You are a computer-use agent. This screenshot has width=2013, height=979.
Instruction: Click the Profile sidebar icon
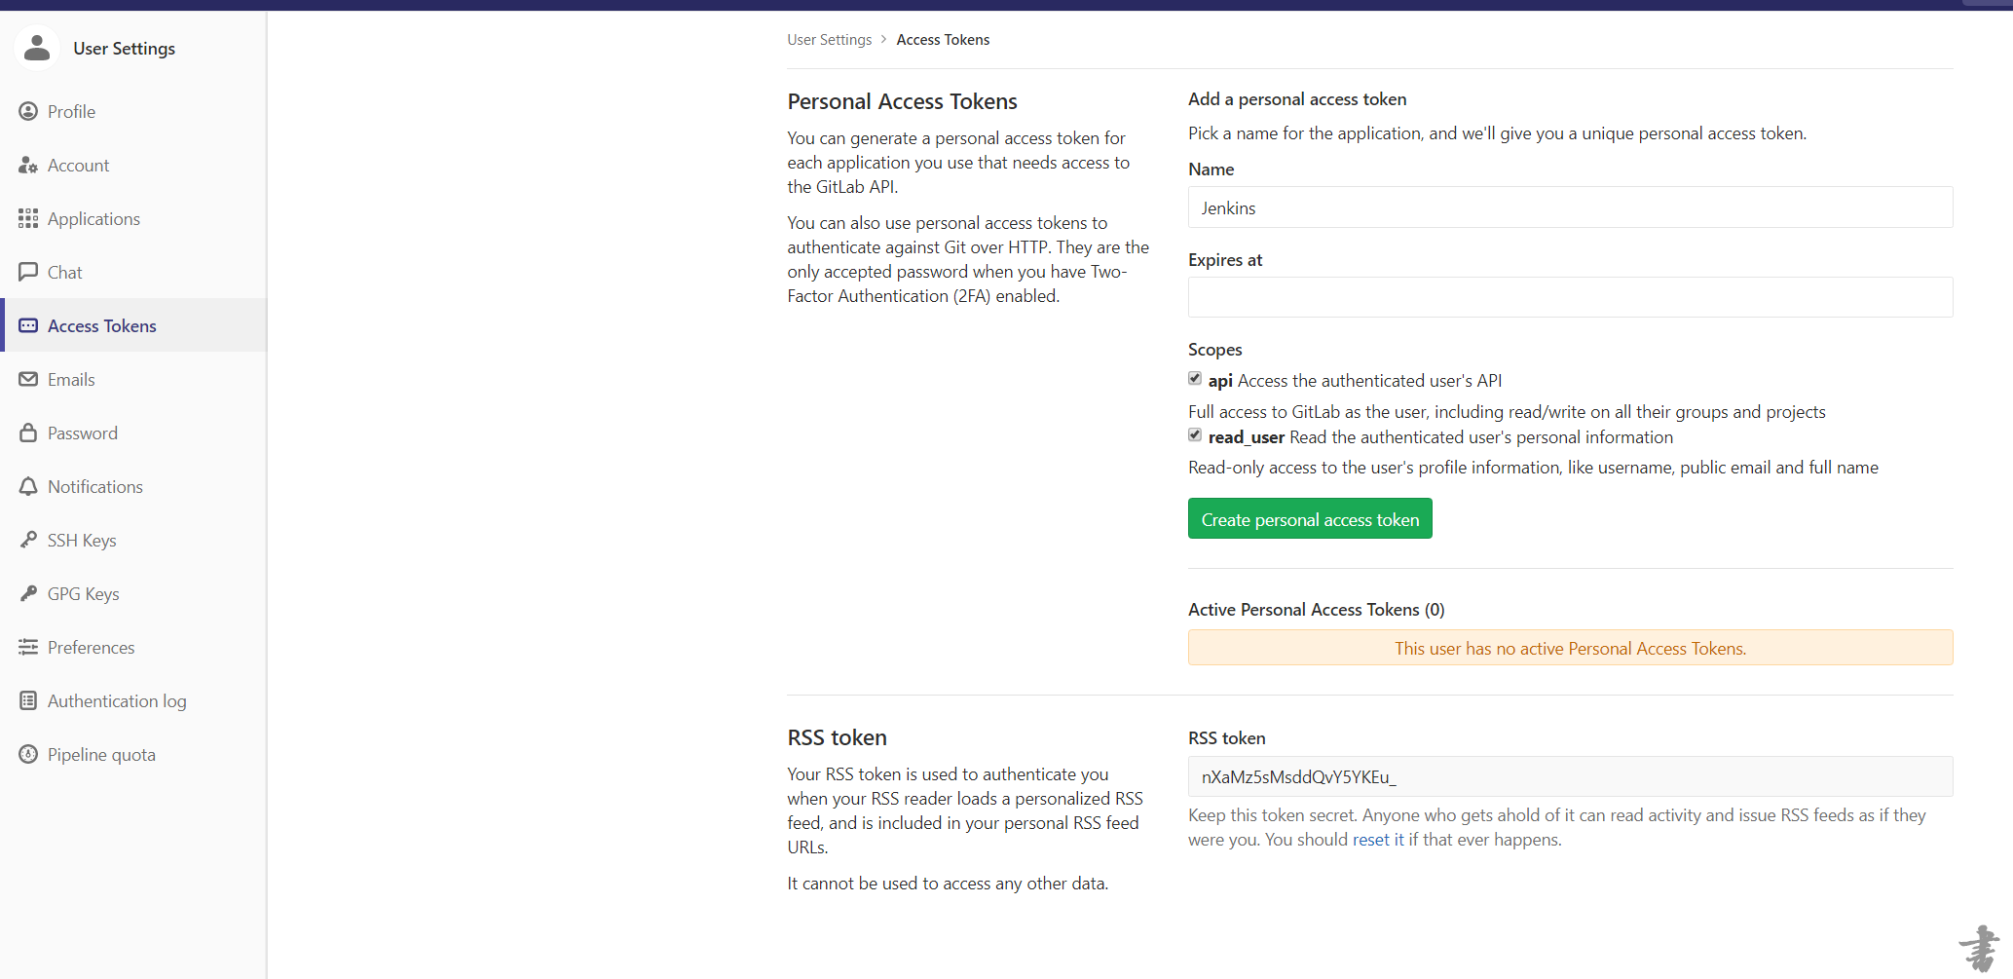tap(28, 111)
